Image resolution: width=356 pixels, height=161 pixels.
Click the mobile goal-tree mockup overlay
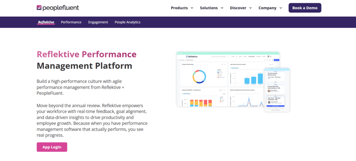pos(277,90)
